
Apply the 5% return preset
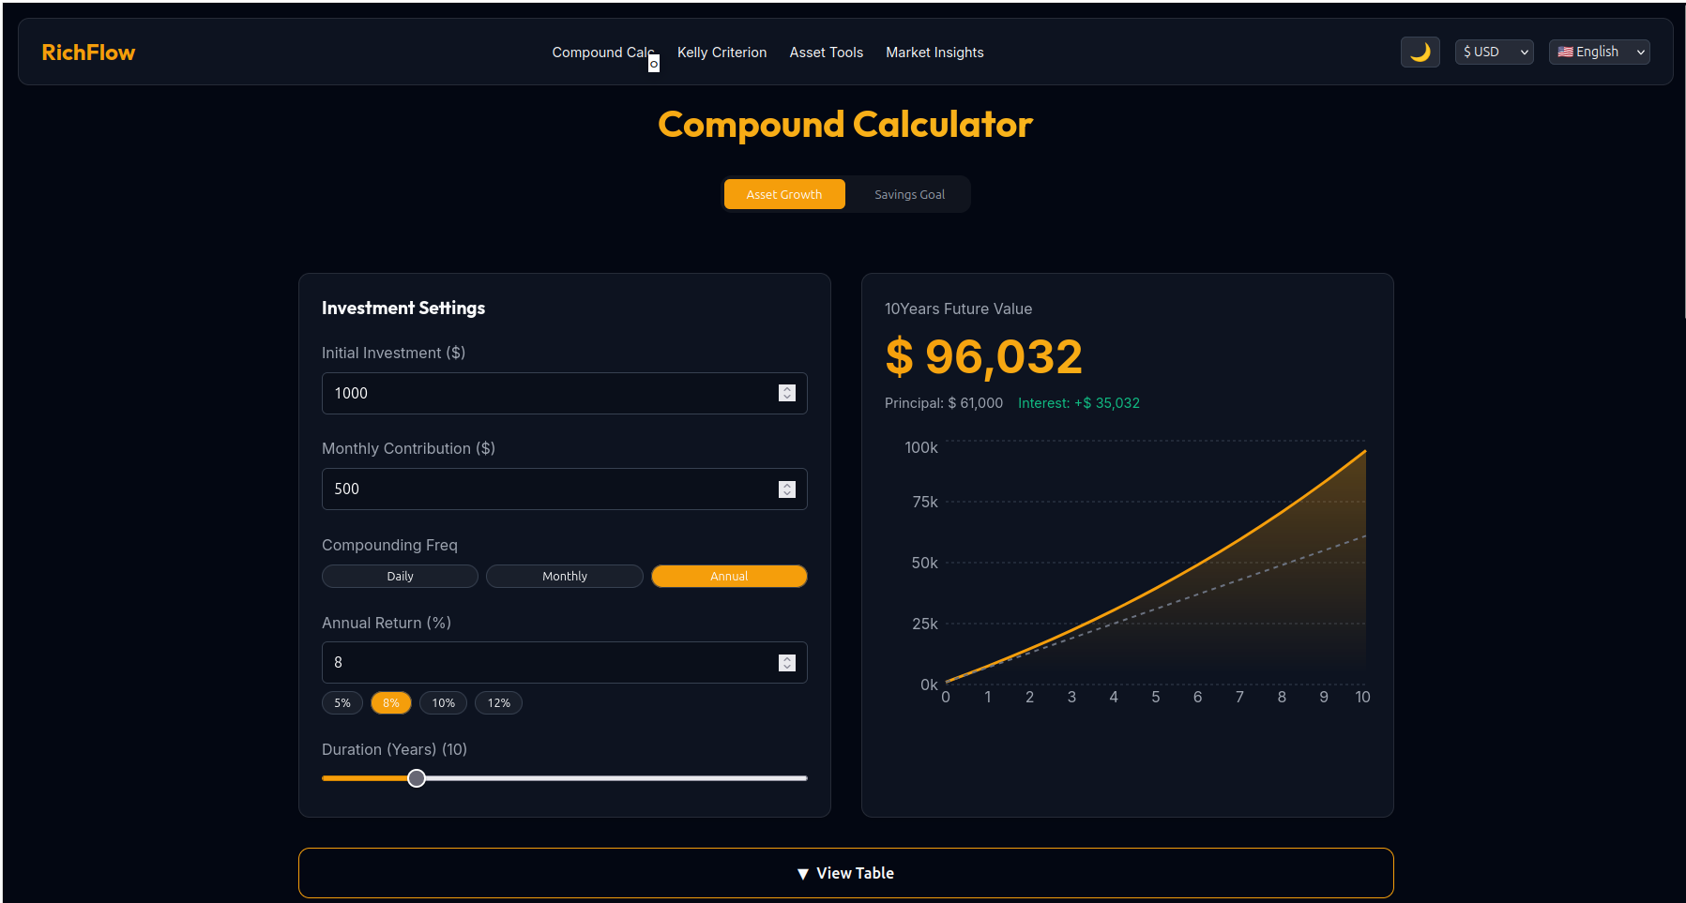pyautogui.click(x=342, y=702)
